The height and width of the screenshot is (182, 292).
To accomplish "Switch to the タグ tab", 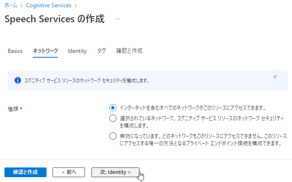I will 101,51.
